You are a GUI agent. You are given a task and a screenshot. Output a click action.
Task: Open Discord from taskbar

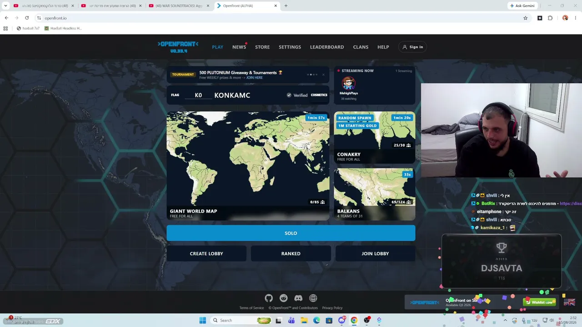[341, 320]
